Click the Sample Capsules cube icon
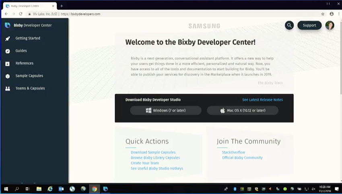The width and height of the screenshot is (342, 194). pyautogui.click(x=8, y=76)
